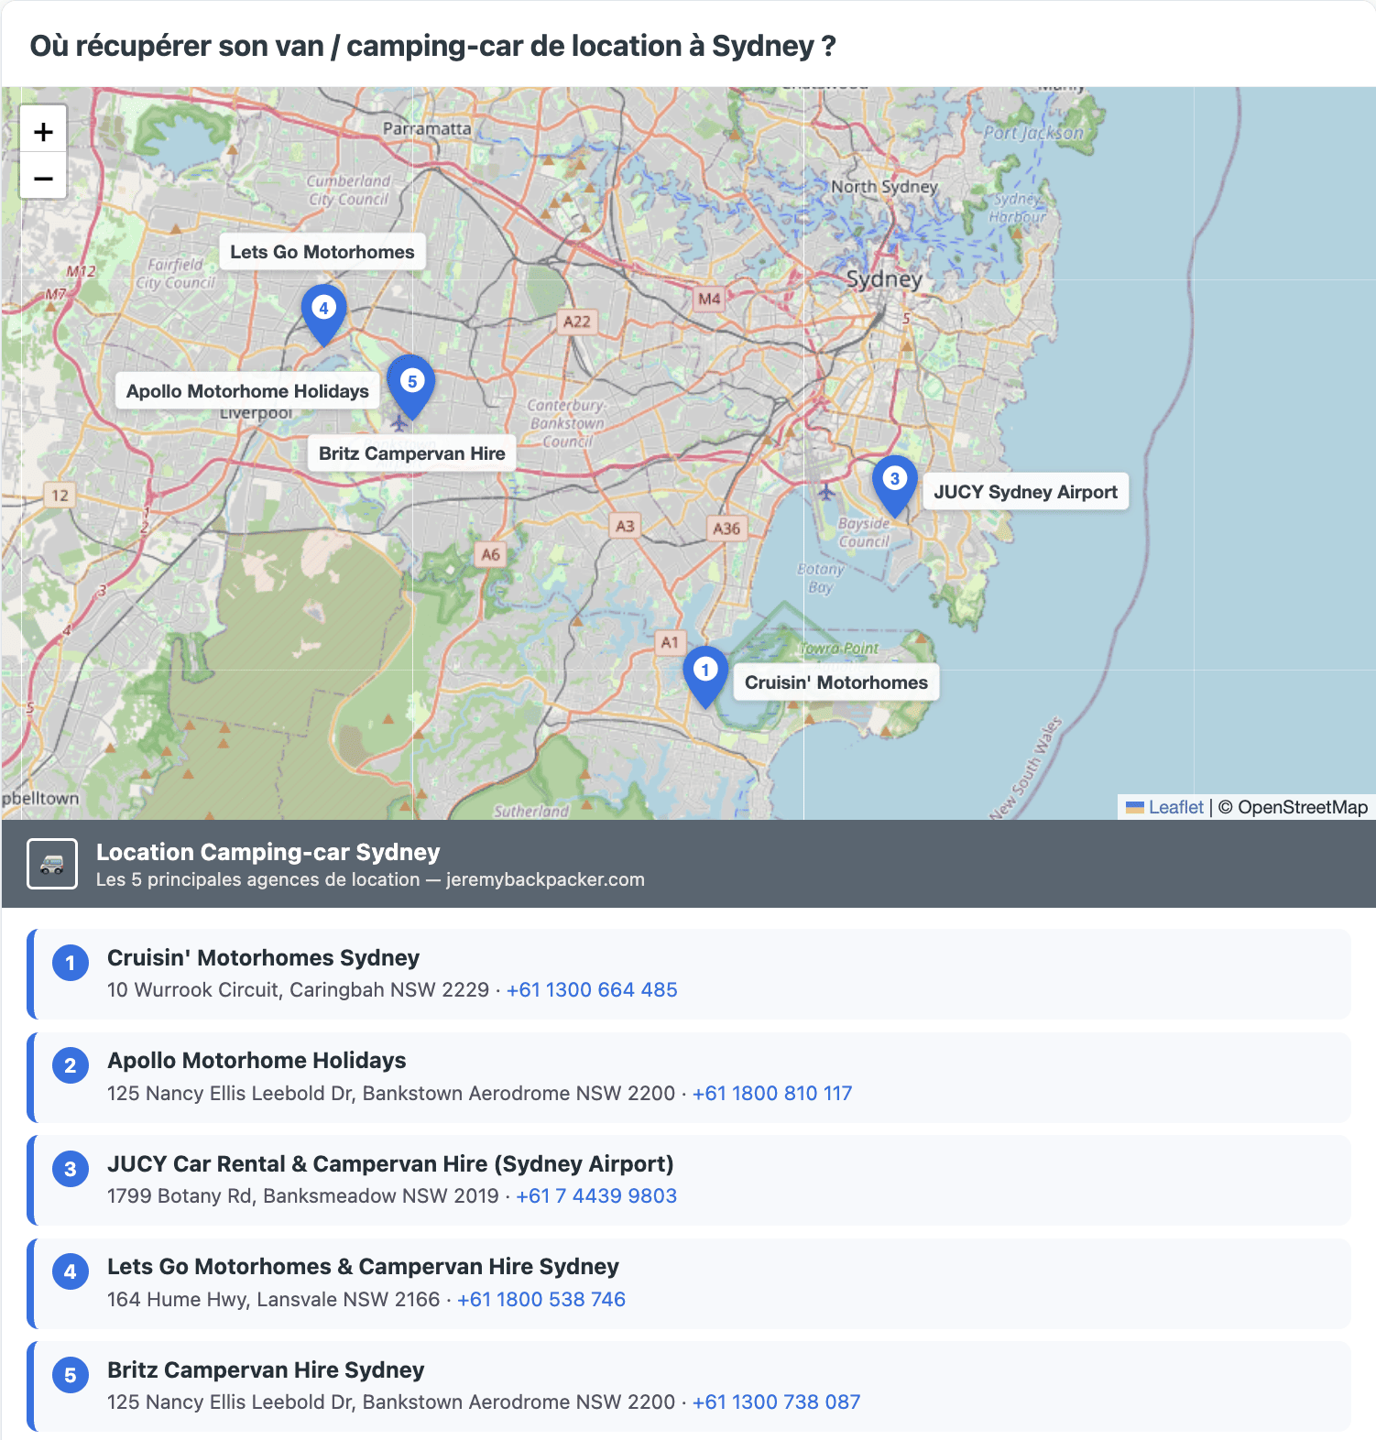The width and height of the screenshot is (1376, 1440).
Task: Call Apollo Motorhome Holidays at +61 1800 810 117
Action: (772, 1094)
